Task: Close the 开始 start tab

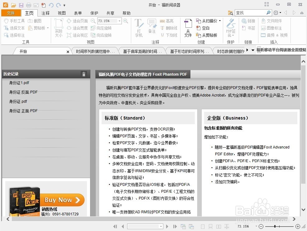Action: pyautogui.click(x=68, y=52)
